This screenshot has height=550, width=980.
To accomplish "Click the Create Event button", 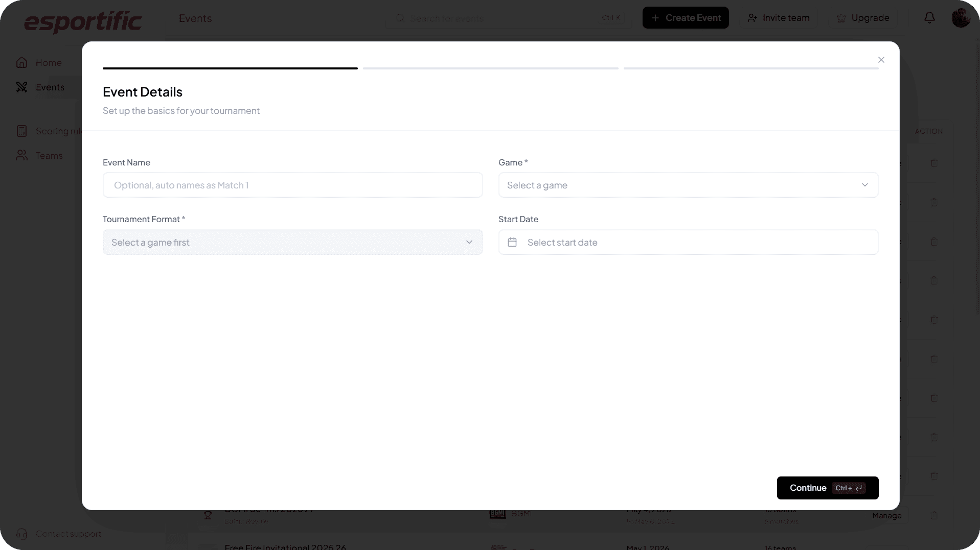I will tap(686, 18).
